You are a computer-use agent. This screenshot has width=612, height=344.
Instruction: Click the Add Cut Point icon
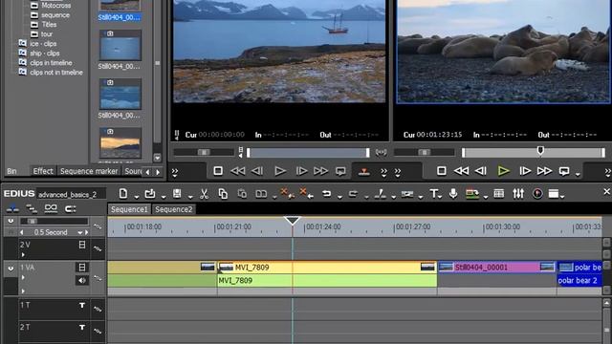[381, 193]
